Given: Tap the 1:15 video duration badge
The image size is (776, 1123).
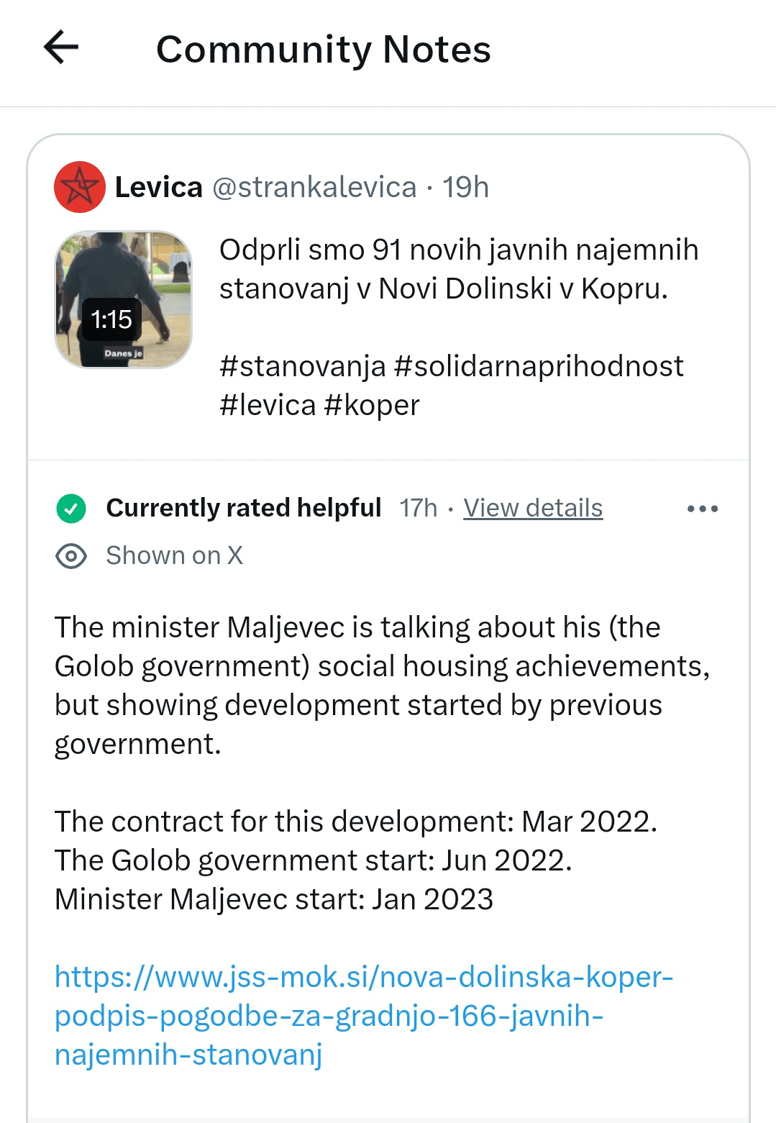Looking at the screenshot, I should pos(111,319).
